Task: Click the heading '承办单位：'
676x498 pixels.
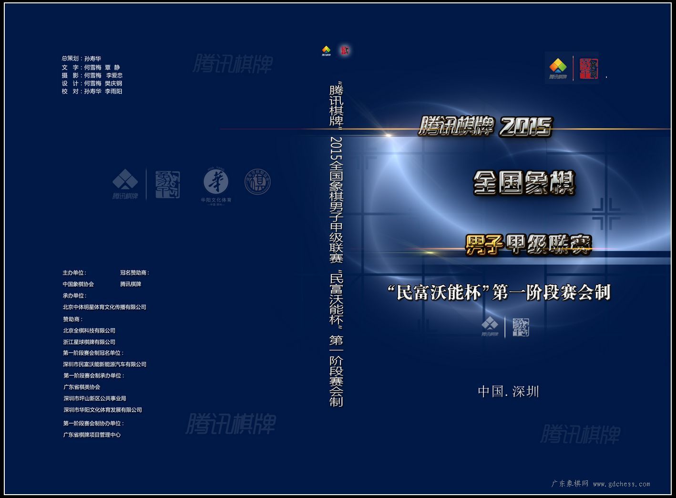Action: (74, 296)
